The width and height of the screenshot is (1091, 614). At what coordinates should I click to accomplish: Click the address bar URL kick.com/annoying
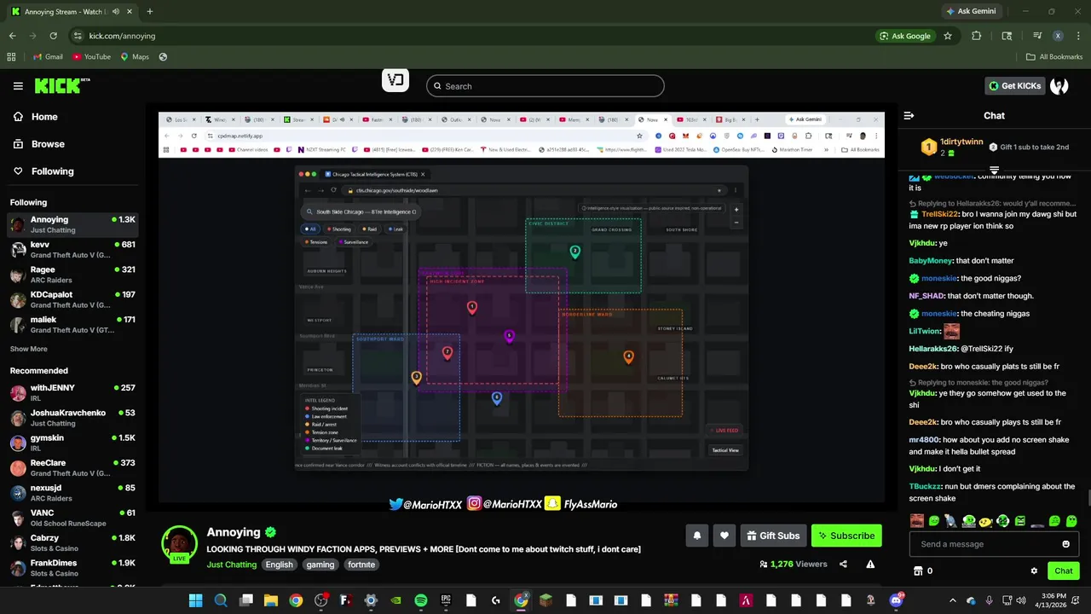coord(122,36)
